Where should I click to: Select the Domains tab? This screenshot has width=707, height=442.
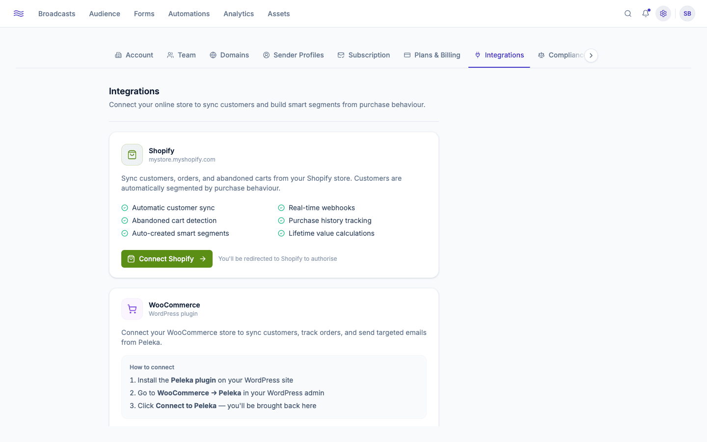(229, 55)
